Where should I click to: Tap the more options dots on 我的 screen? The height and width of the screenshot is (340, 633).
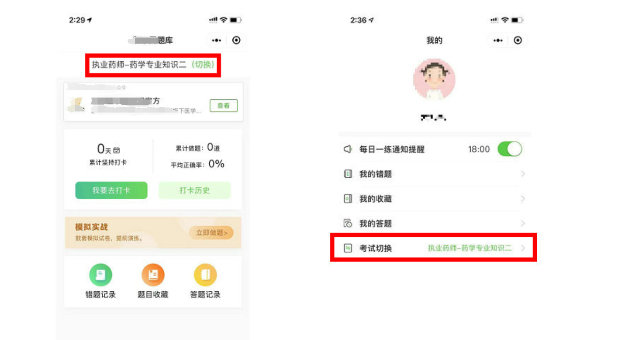497,40
